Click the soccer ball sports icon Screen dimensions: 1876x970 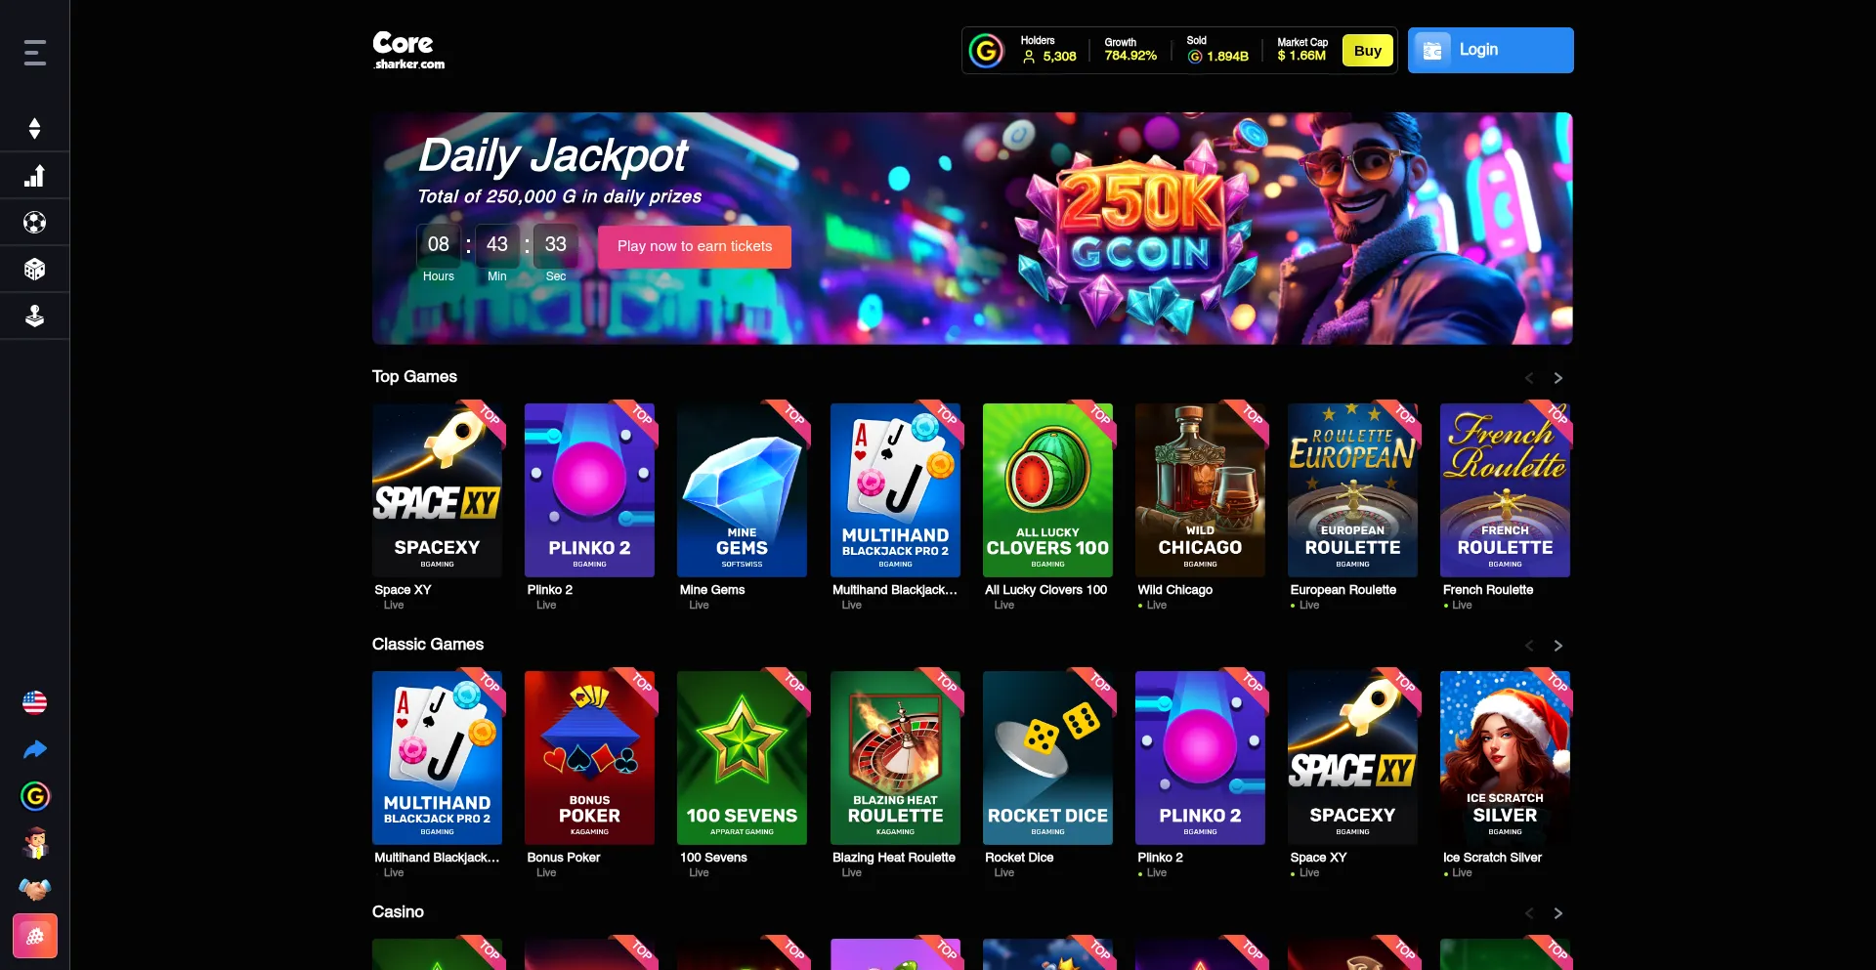coord(35,223)
